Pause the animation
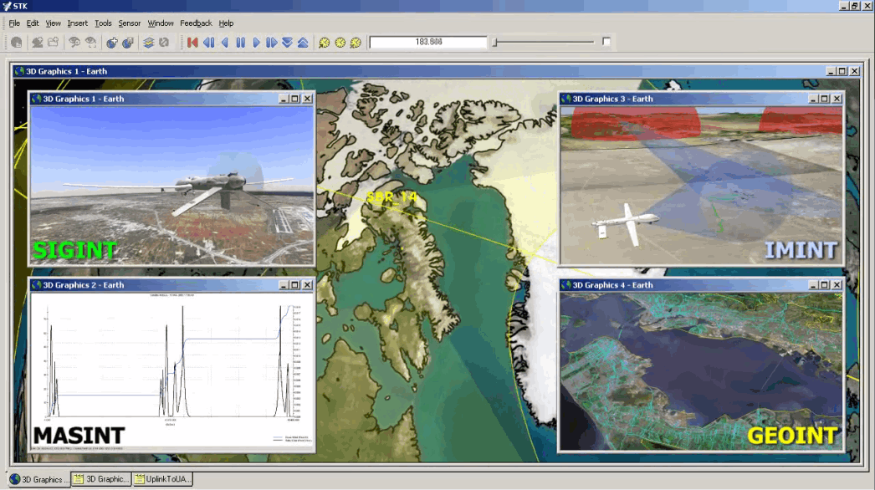 (x=241, y=43)
